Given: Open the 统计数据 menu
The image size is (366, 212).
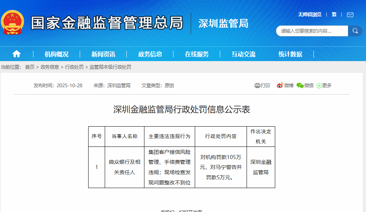Looking at the screenshot, I should point(290,54).
